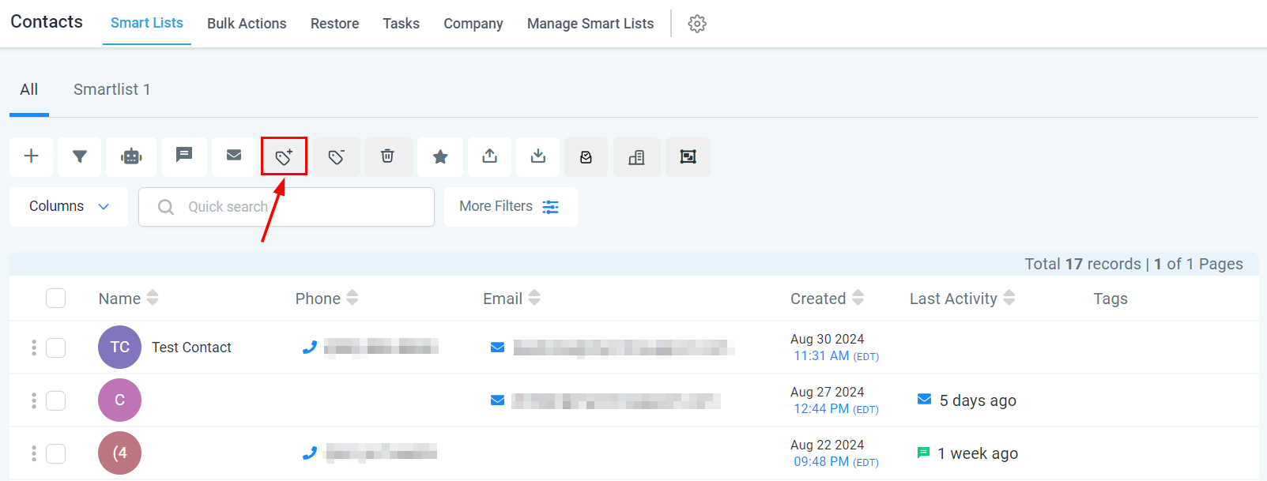
Task: Sort by Phone column arrows
Action: (353, 298)
